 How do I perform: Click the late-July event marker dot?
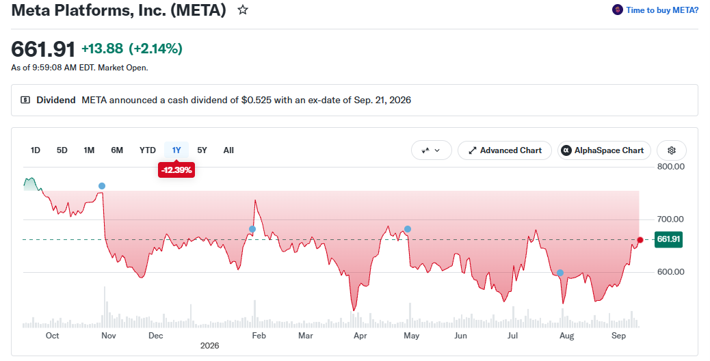coord(560,273)
